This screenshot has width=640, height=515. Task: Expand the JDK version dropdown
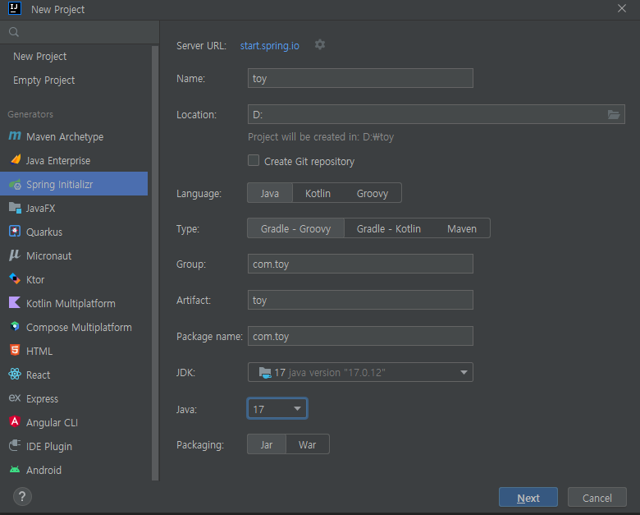coord(360,372)
